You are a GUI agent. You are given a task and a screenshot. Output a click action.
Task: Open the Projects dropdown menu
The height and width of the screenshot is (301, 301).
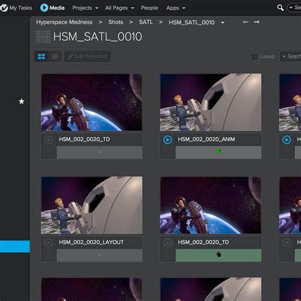[x=85, y=8]
